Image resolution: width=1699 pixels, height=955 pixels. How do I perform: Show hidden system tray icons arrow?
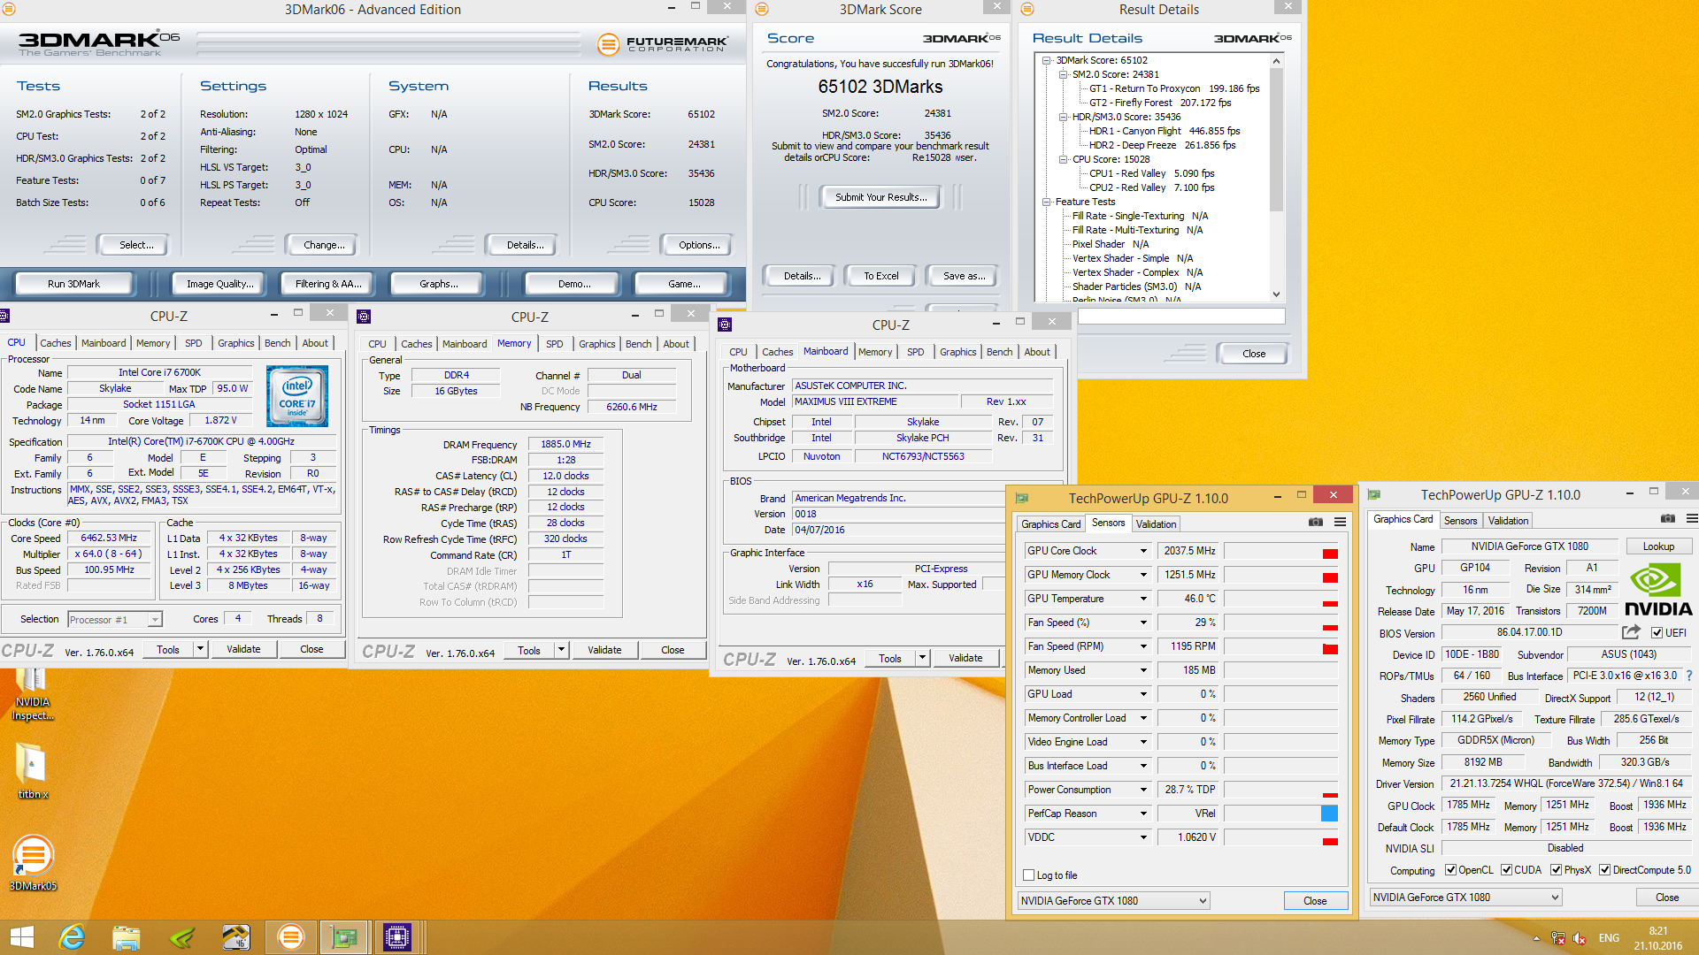(1536, 938)
